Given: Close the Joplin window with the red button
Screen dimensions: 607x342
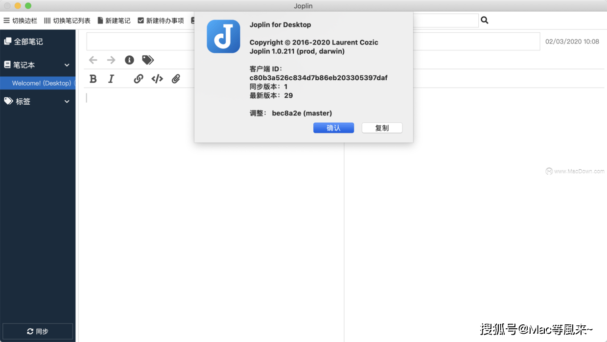Looking at the screenshot, I should pos(7,6).
